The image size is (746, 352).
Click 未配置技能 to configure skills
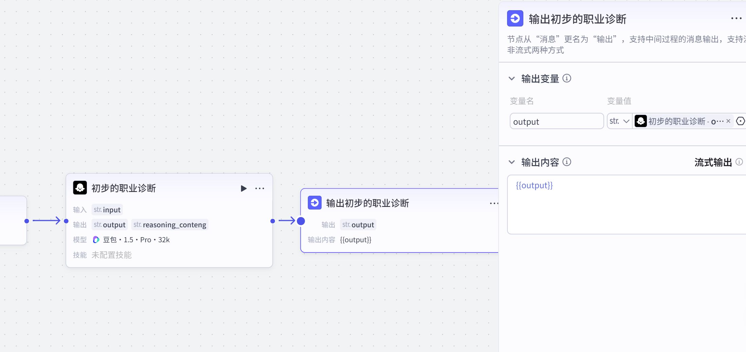point(111,255)
